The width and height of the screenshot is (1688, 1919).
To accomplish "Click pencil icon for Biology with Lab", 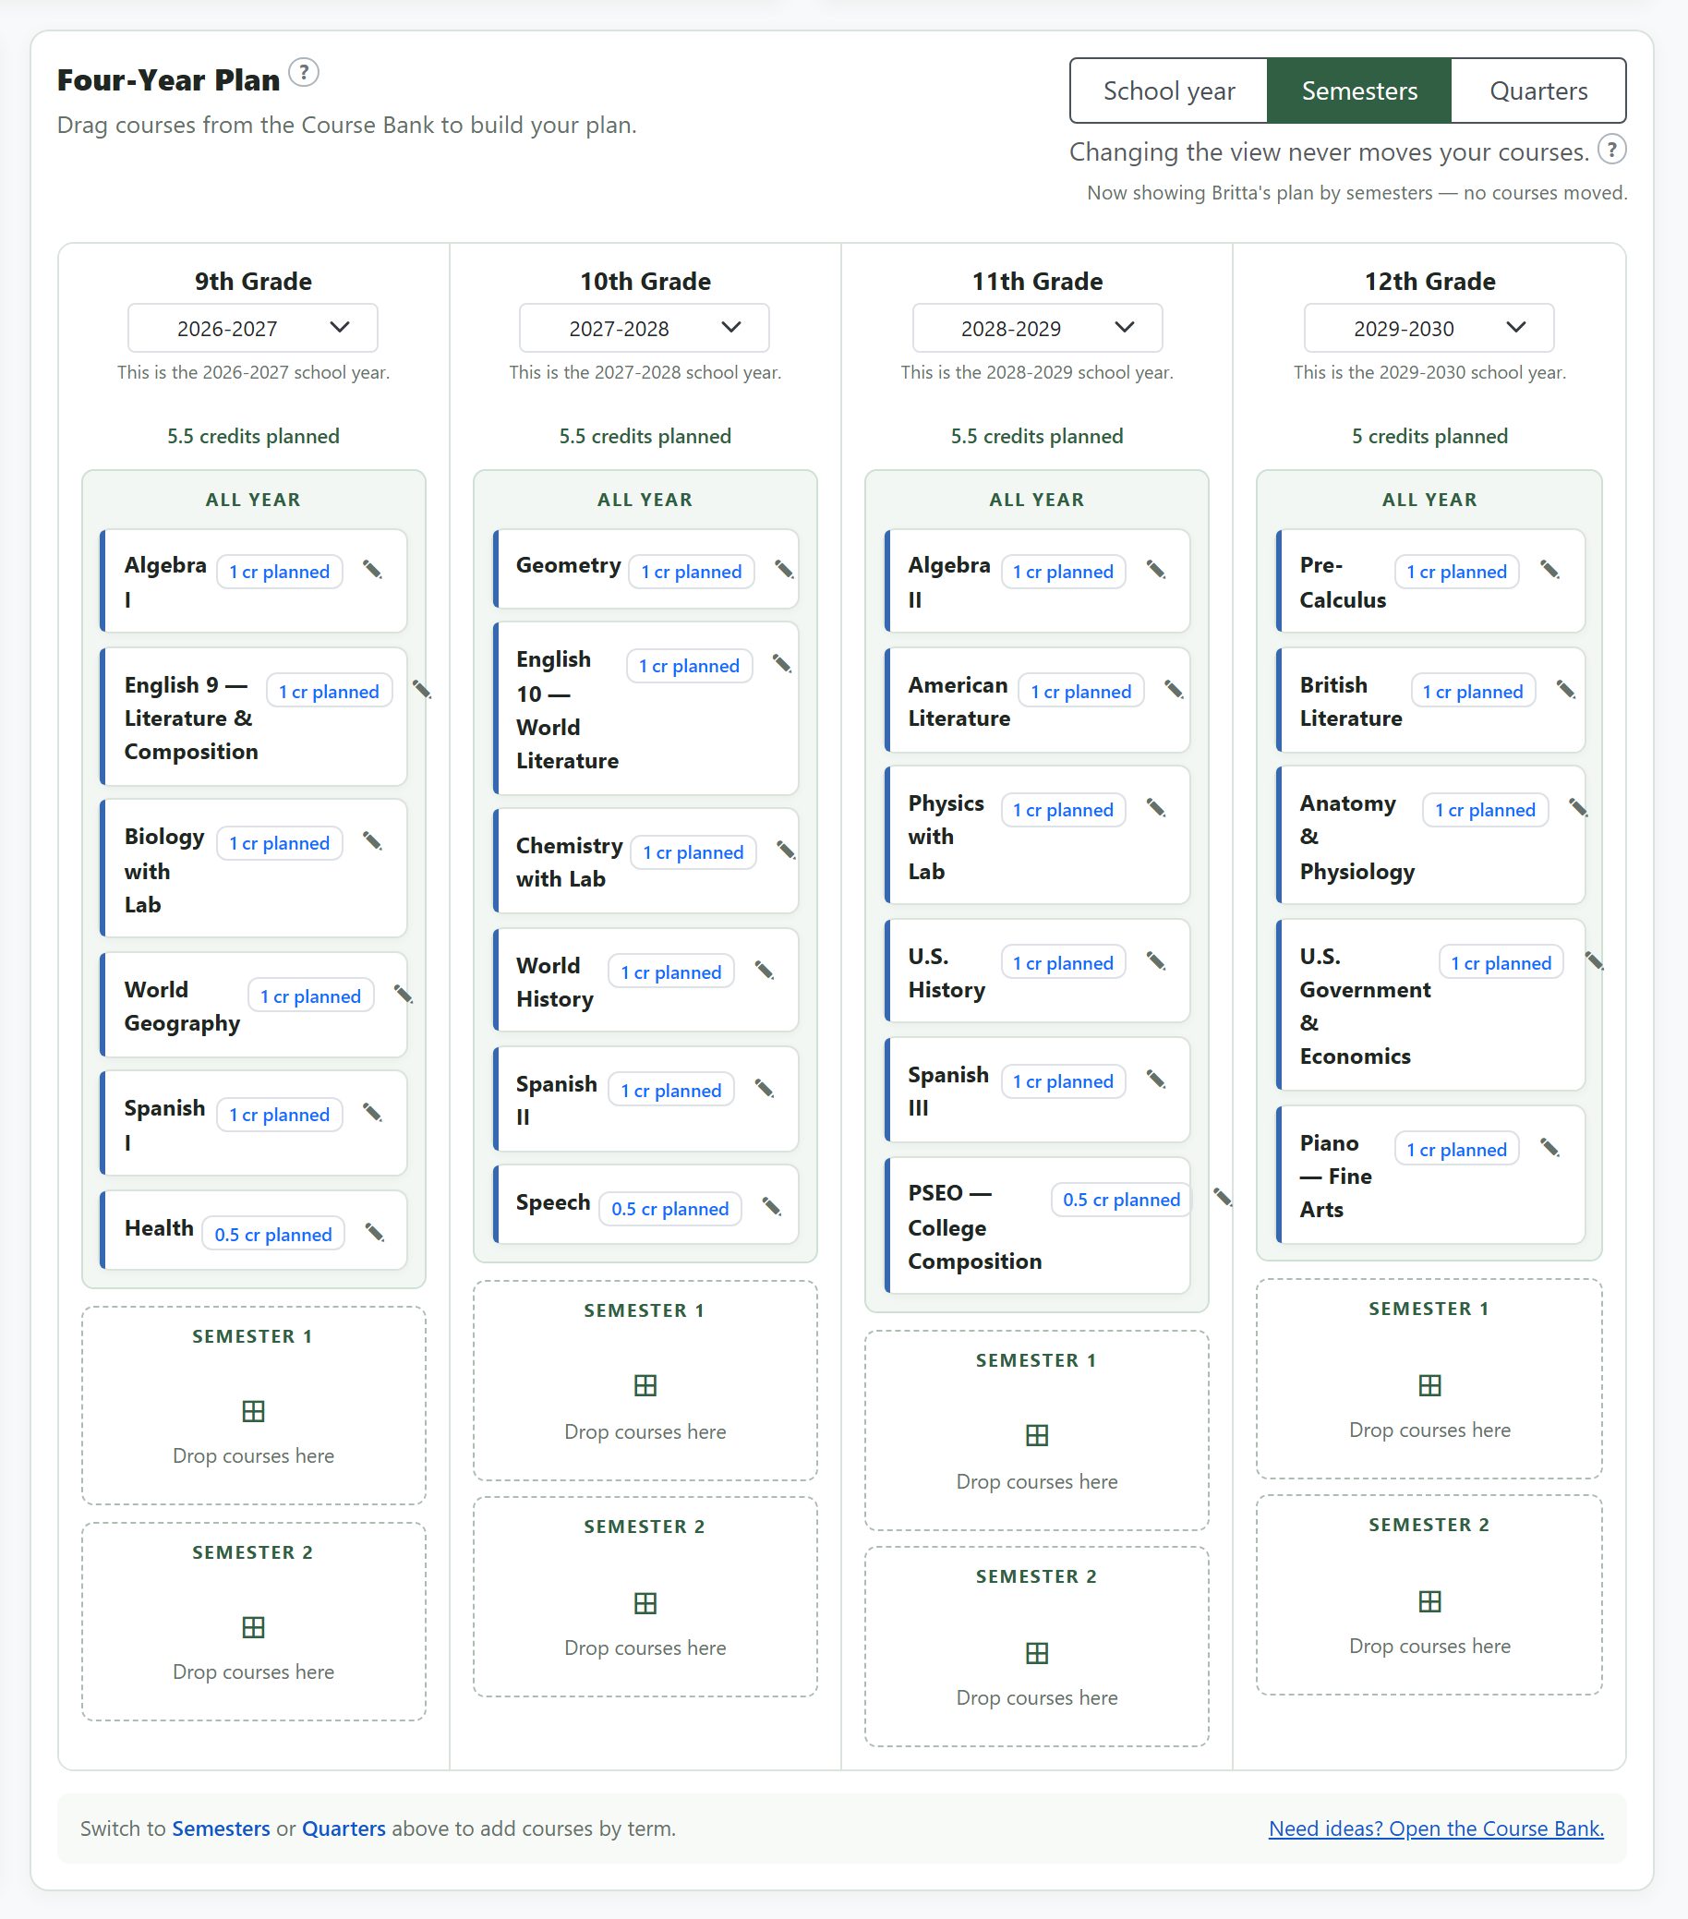I will [373, 841].
